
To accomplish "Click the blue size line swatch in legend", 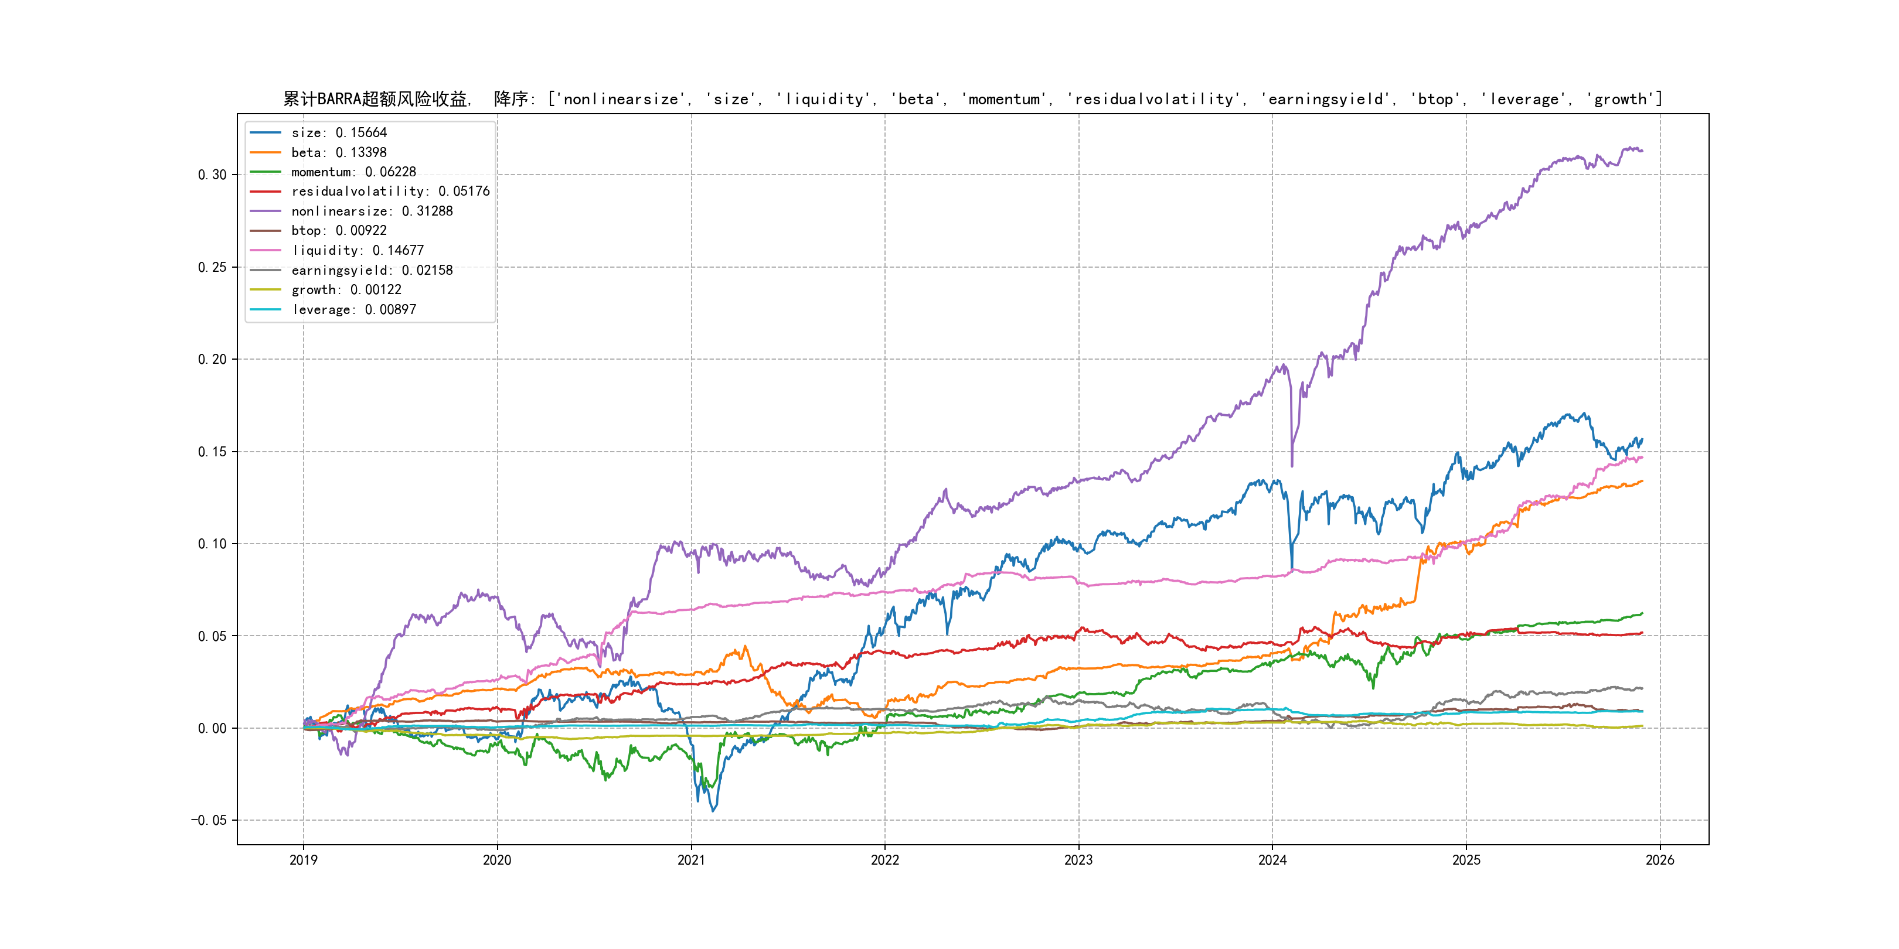I will click(x=266, y=132).
